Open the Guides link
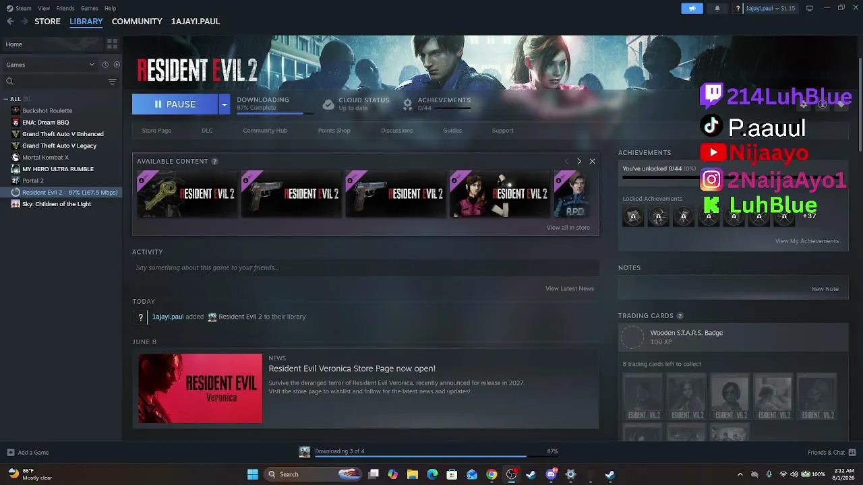This screenshot has width=863, height=485. click(x=452, y=131)
